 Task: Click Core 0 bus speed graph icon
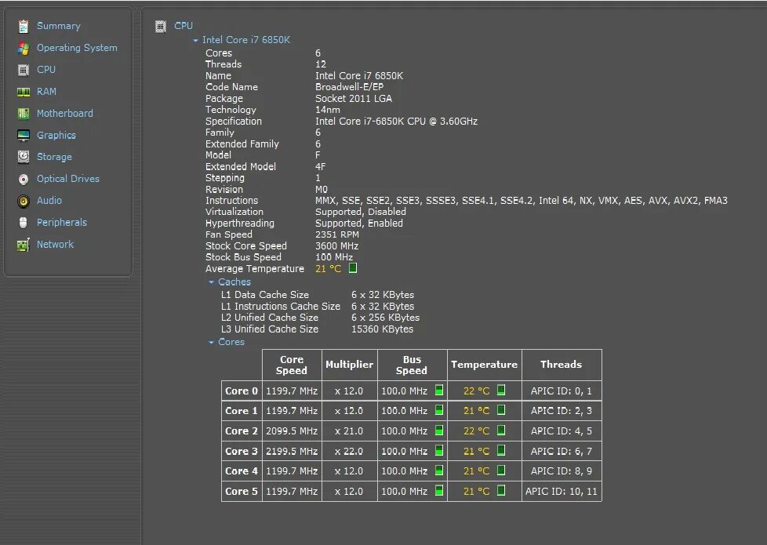[x=439, y=391]
